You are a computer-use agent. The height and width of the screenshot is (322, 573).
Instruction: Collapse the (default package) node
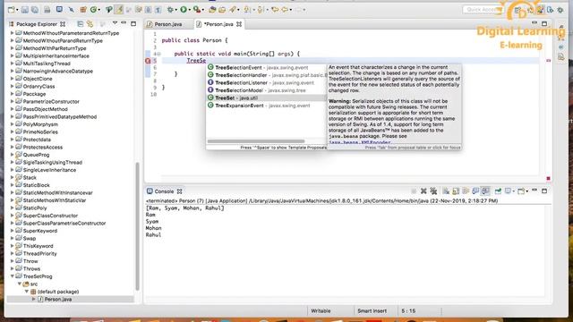(27, 292)
